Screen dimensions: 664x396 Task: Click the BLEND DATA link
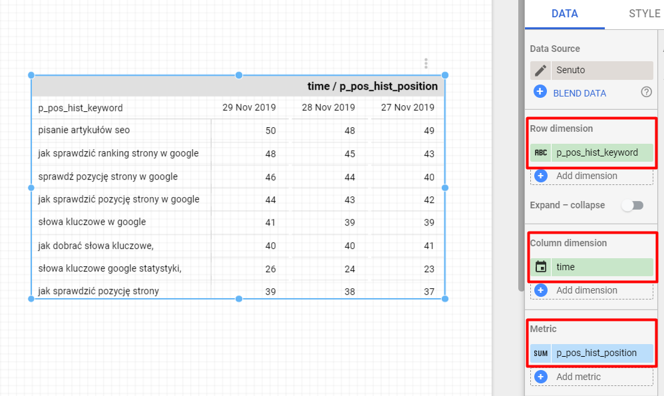pos(580,93)
